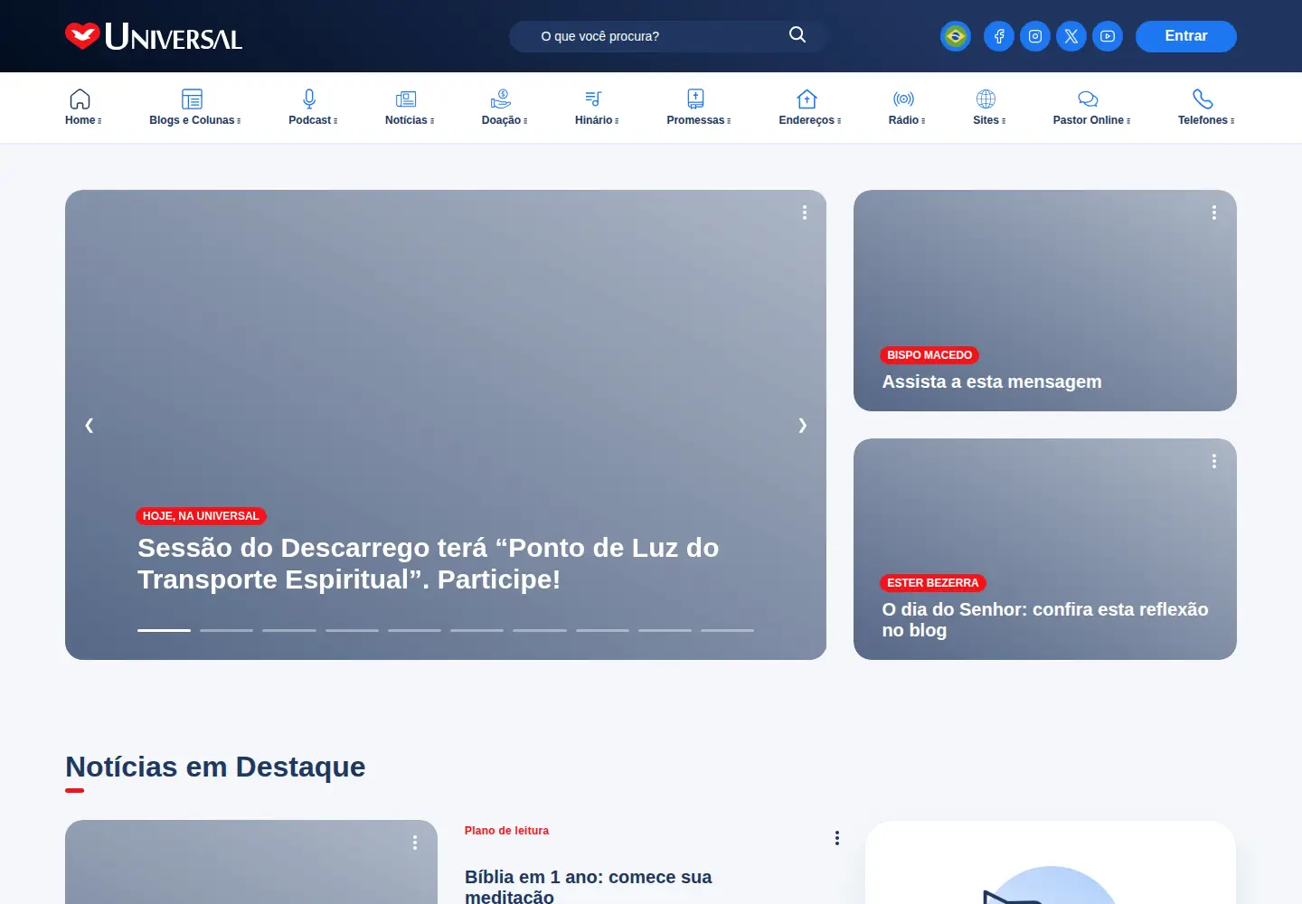1302x904 pixels.
Task: Open the Notícias menu label
Action: pyautogui.click(x=410, y=120)
